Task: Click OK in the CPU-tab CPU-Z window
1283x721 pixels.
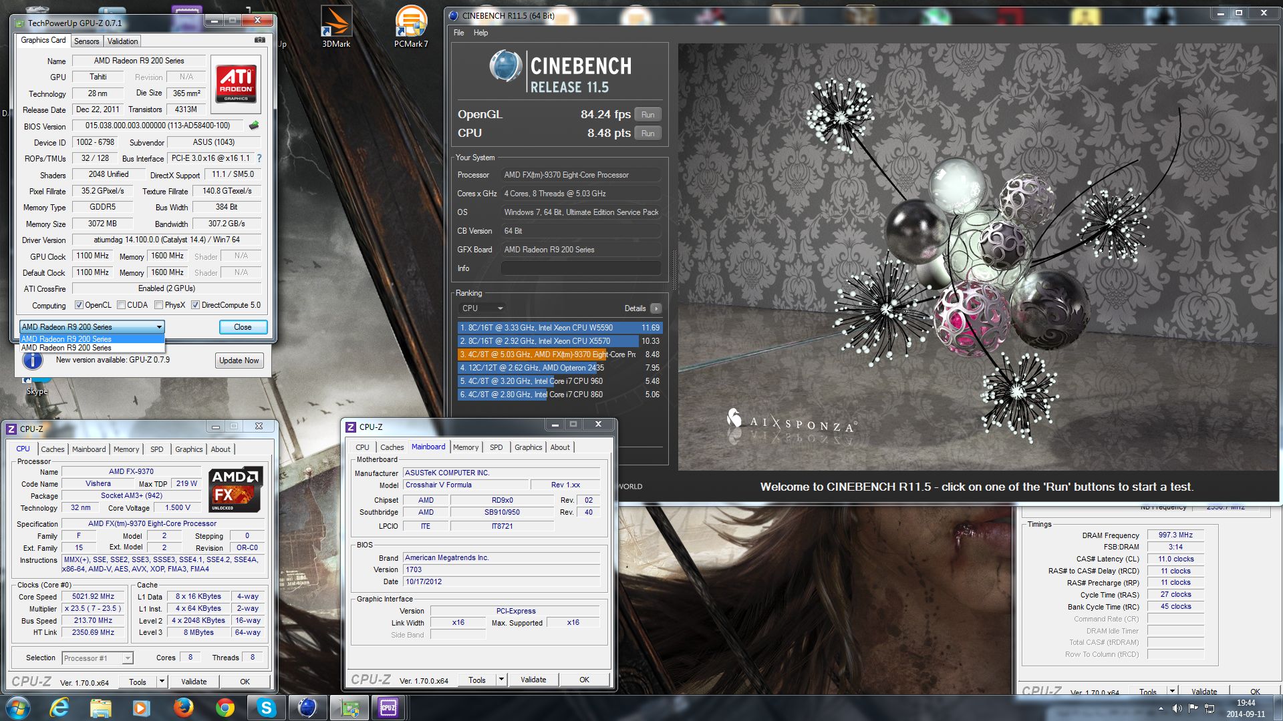Action: pyautogui.click(x=245, y=682)
